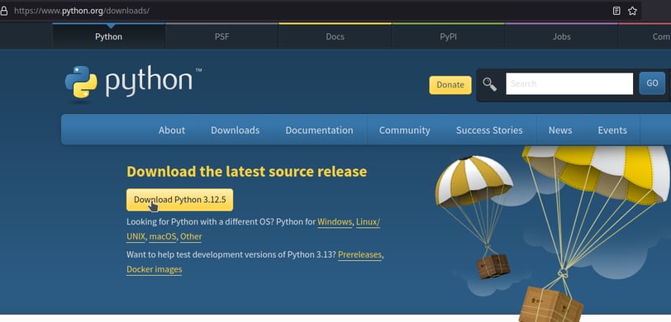Open the Prereleases link

[x=359, y=254]
